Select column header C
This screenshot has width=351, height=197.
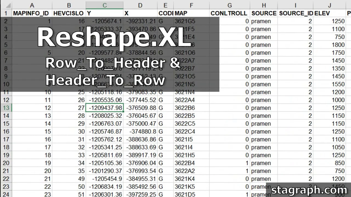(x=104, y=5)
